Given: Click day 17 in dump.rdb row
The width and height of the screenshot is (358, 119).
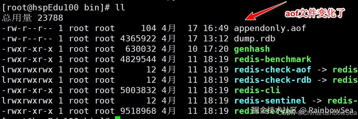Looking at the screenshot, I should (193, 39).
